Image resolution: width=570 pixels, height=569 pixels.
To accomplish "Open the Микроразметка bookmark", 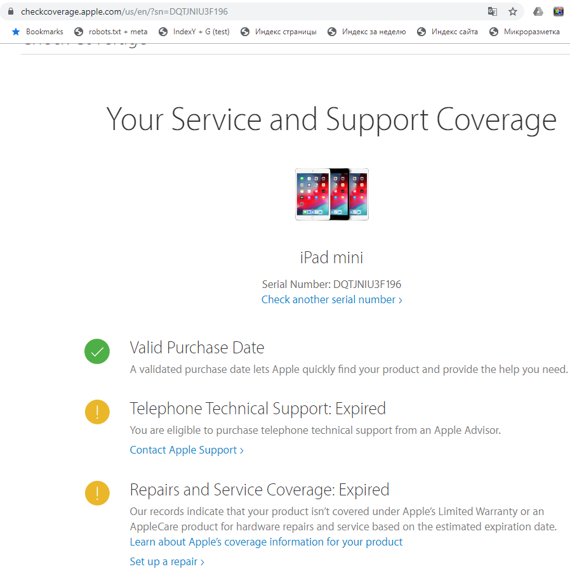I will [x=525, y=32].
